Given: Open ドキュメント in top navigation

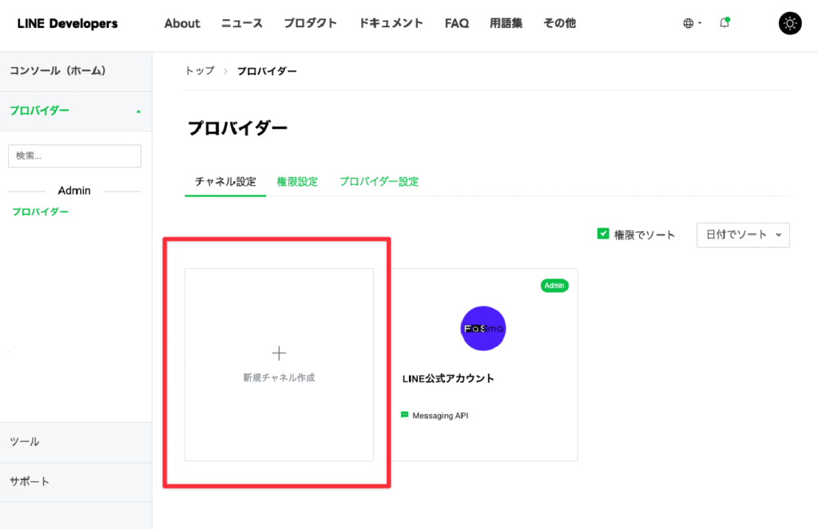Looking at the screenshot, I should [391, 23].
